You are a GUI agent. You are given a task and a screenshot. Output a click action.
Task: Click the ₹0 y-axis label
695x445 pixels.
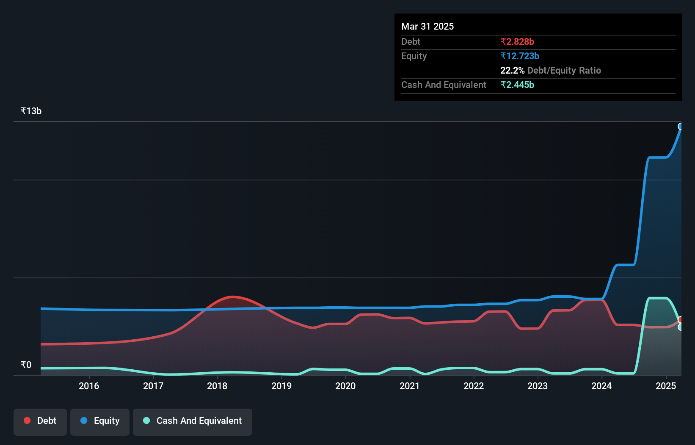pyautogui.click(x=26, y=365)
